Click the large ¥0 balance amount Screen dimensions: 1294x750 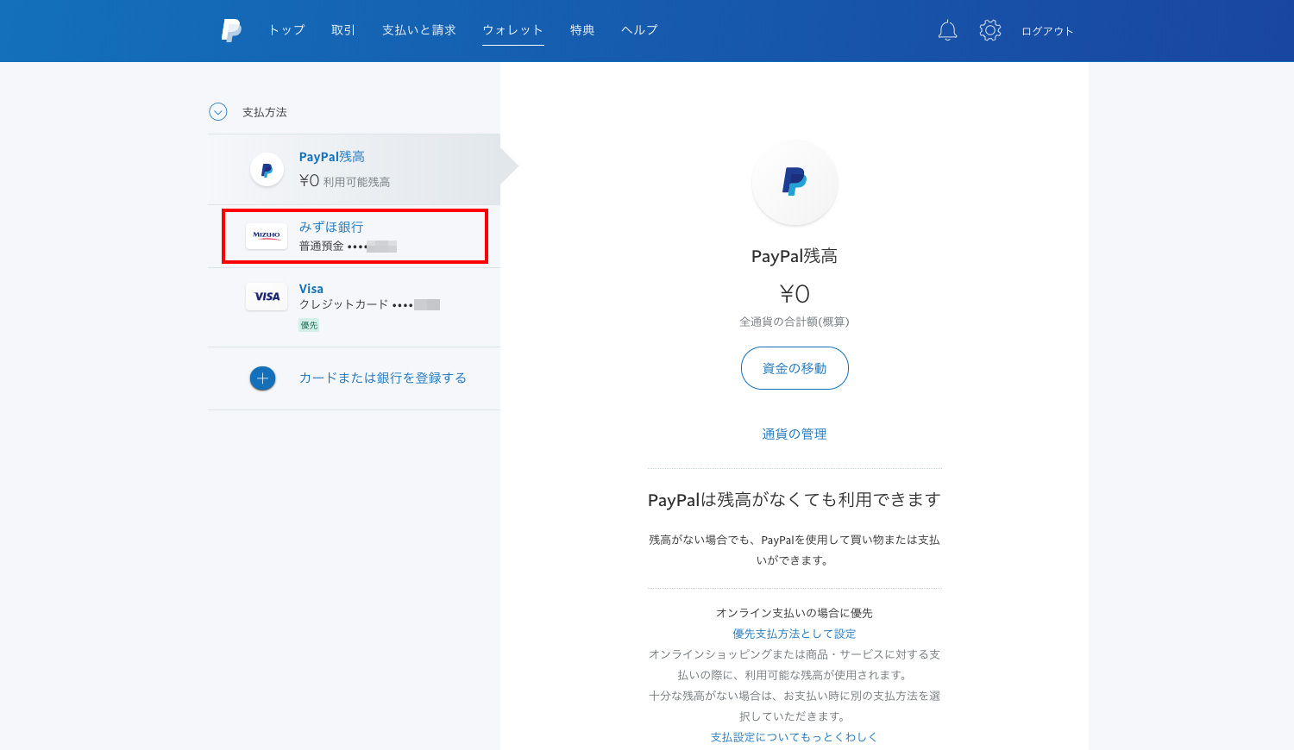(x=795, y=294)
